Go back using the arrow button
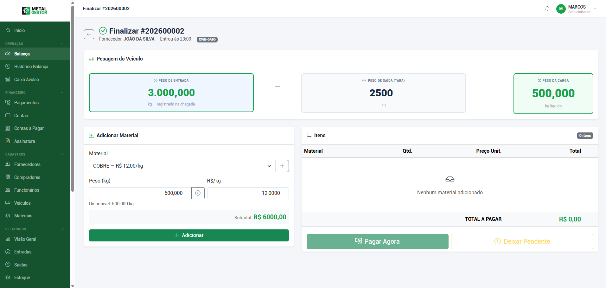The image size is (606, 288). pyautogui.click(x=89, y=34)
